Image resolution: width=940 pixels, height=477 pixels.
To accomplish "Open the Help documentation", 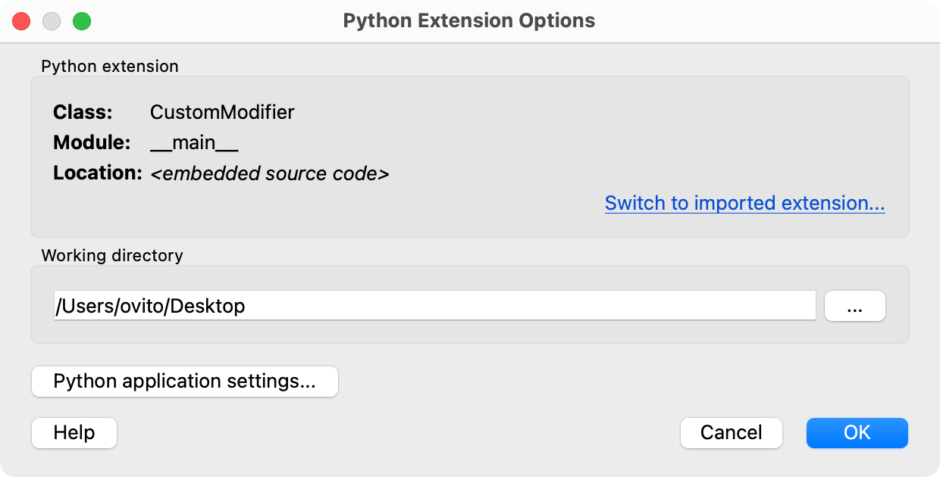I will point(74,432).
